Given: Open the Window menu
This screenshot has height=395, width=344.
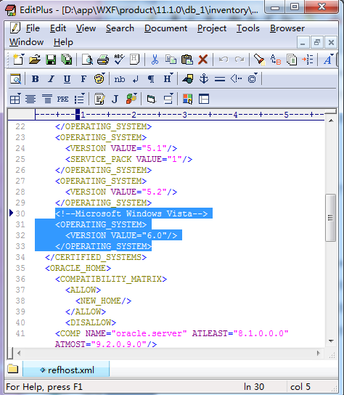Looking at the screenshot, I should (26, 42).
